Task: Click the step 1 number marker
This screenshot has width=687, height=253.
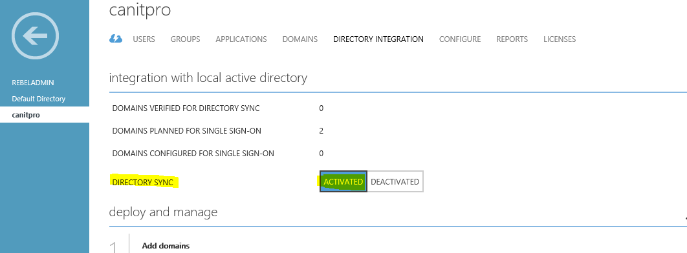Action: pyautogui.click(x=113, y=248)
